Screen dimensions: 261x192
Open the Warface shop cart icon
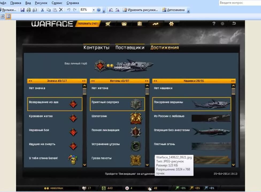(x=108, y=24)
